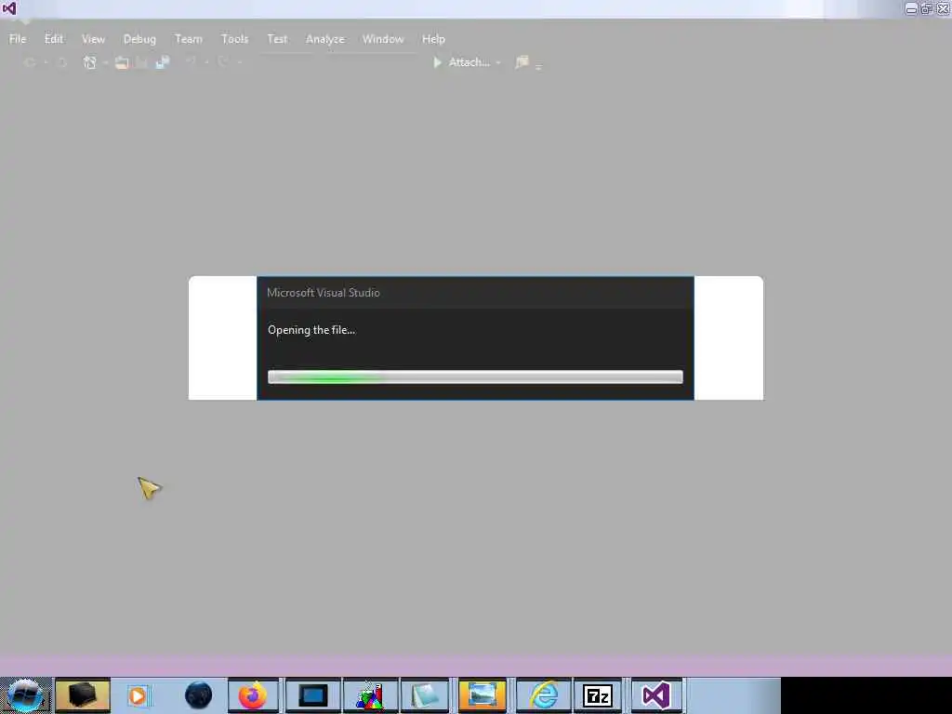The image size is (952, 714).
Task: Open the Test menu
Action: [x=277, y=39]
